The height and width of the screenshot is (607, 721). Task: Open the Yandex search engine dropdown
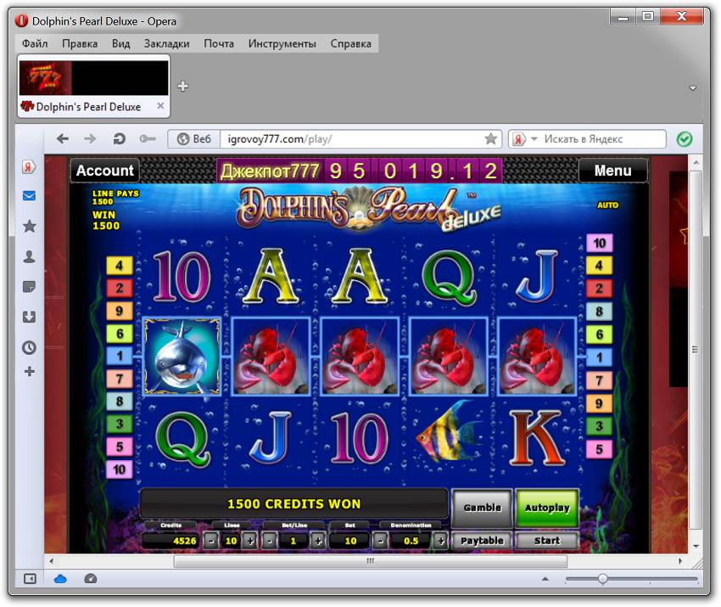[x=525, y=139]
